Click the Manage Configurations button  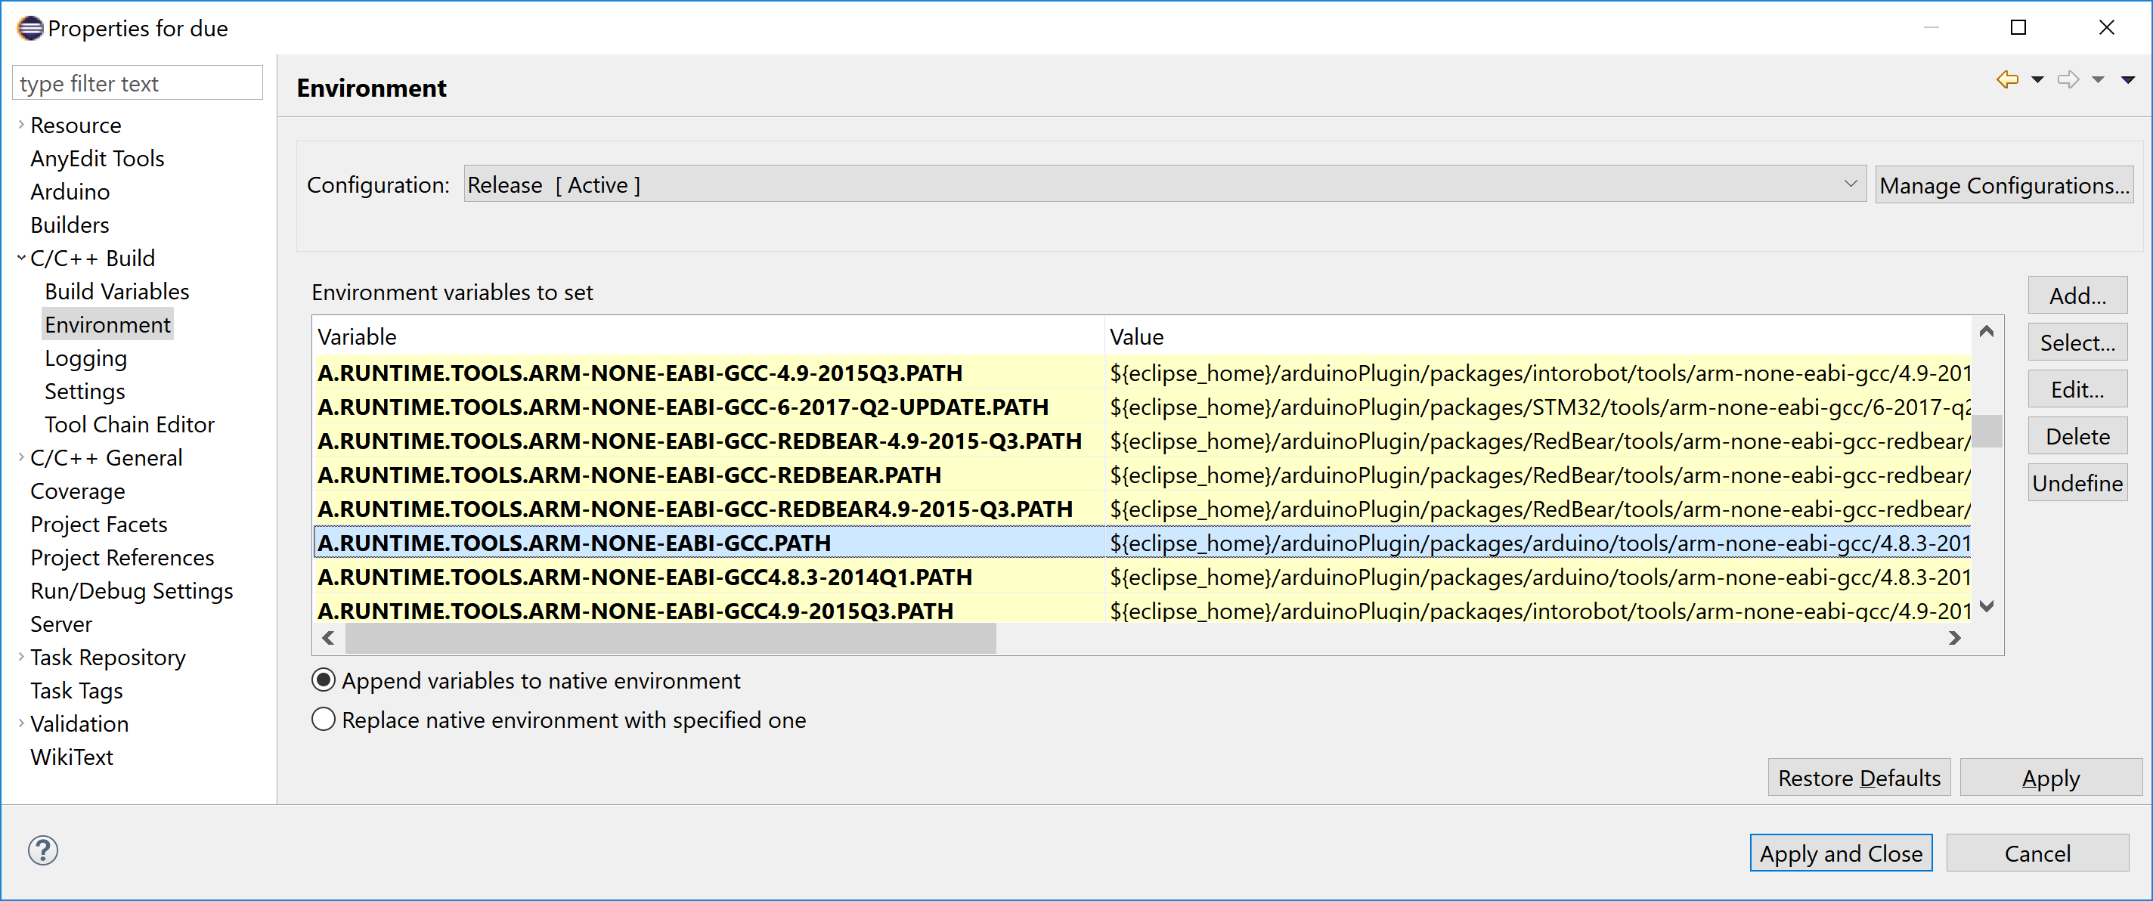click(2004, 184)
